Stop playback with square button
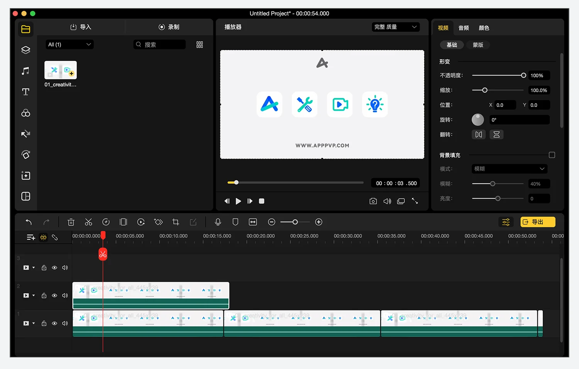Viewport: 579px width, 369px height. (261, 201)
